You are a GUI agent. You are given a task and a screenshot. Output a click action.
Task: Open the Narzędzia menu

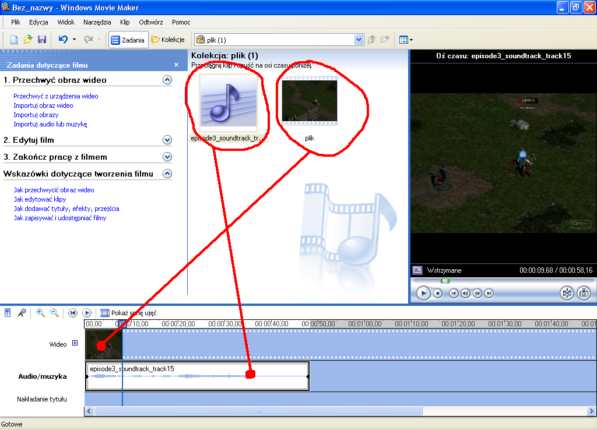point(97,22)
